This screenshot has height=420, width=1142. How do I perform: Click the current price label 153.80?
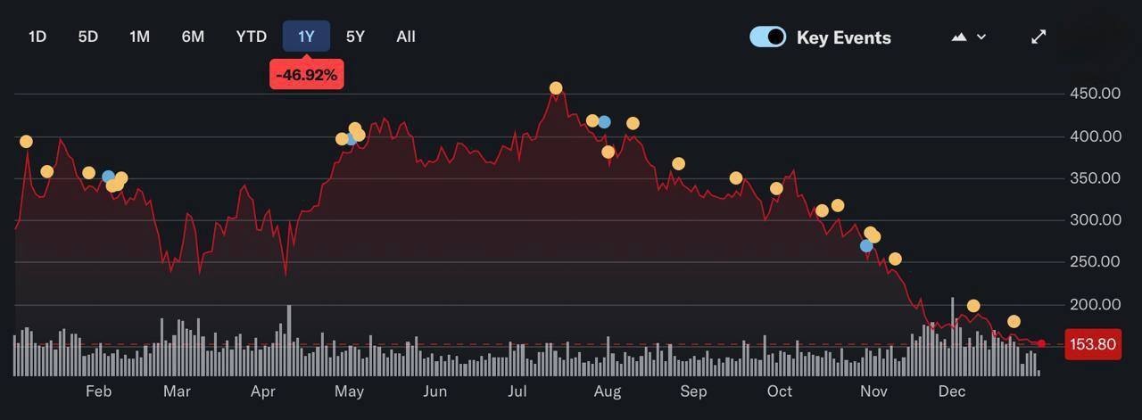pos(1093,344)
